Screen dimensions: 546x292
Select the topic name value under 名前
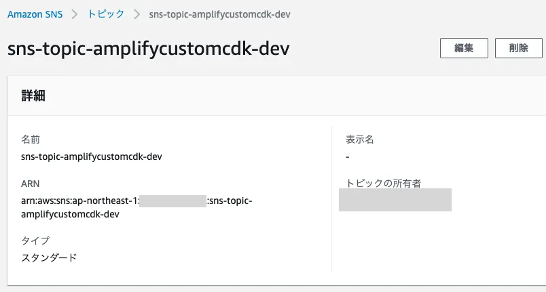[x=92, y=157]
